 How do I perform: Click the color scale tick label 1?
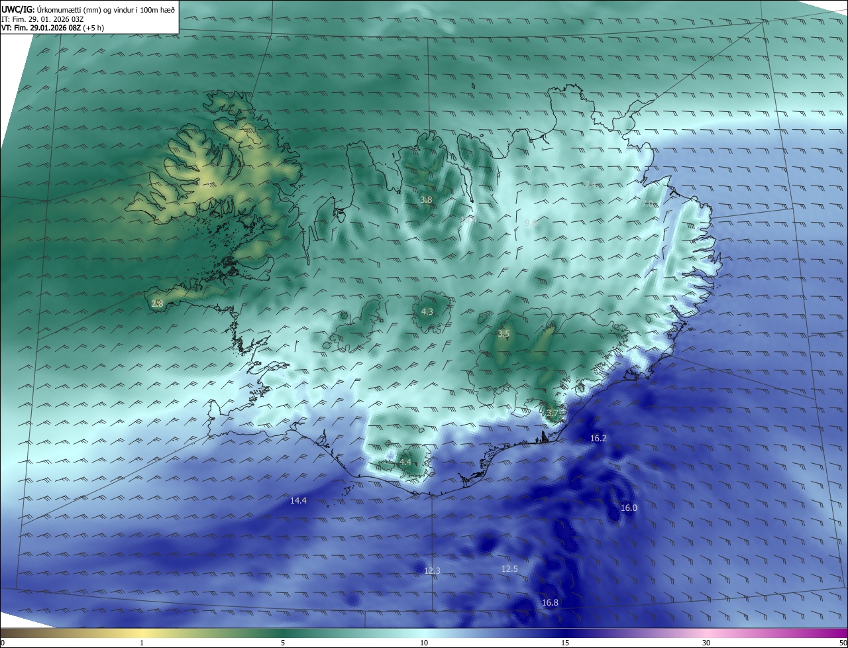pyautogui.click(x=142, y=643)
